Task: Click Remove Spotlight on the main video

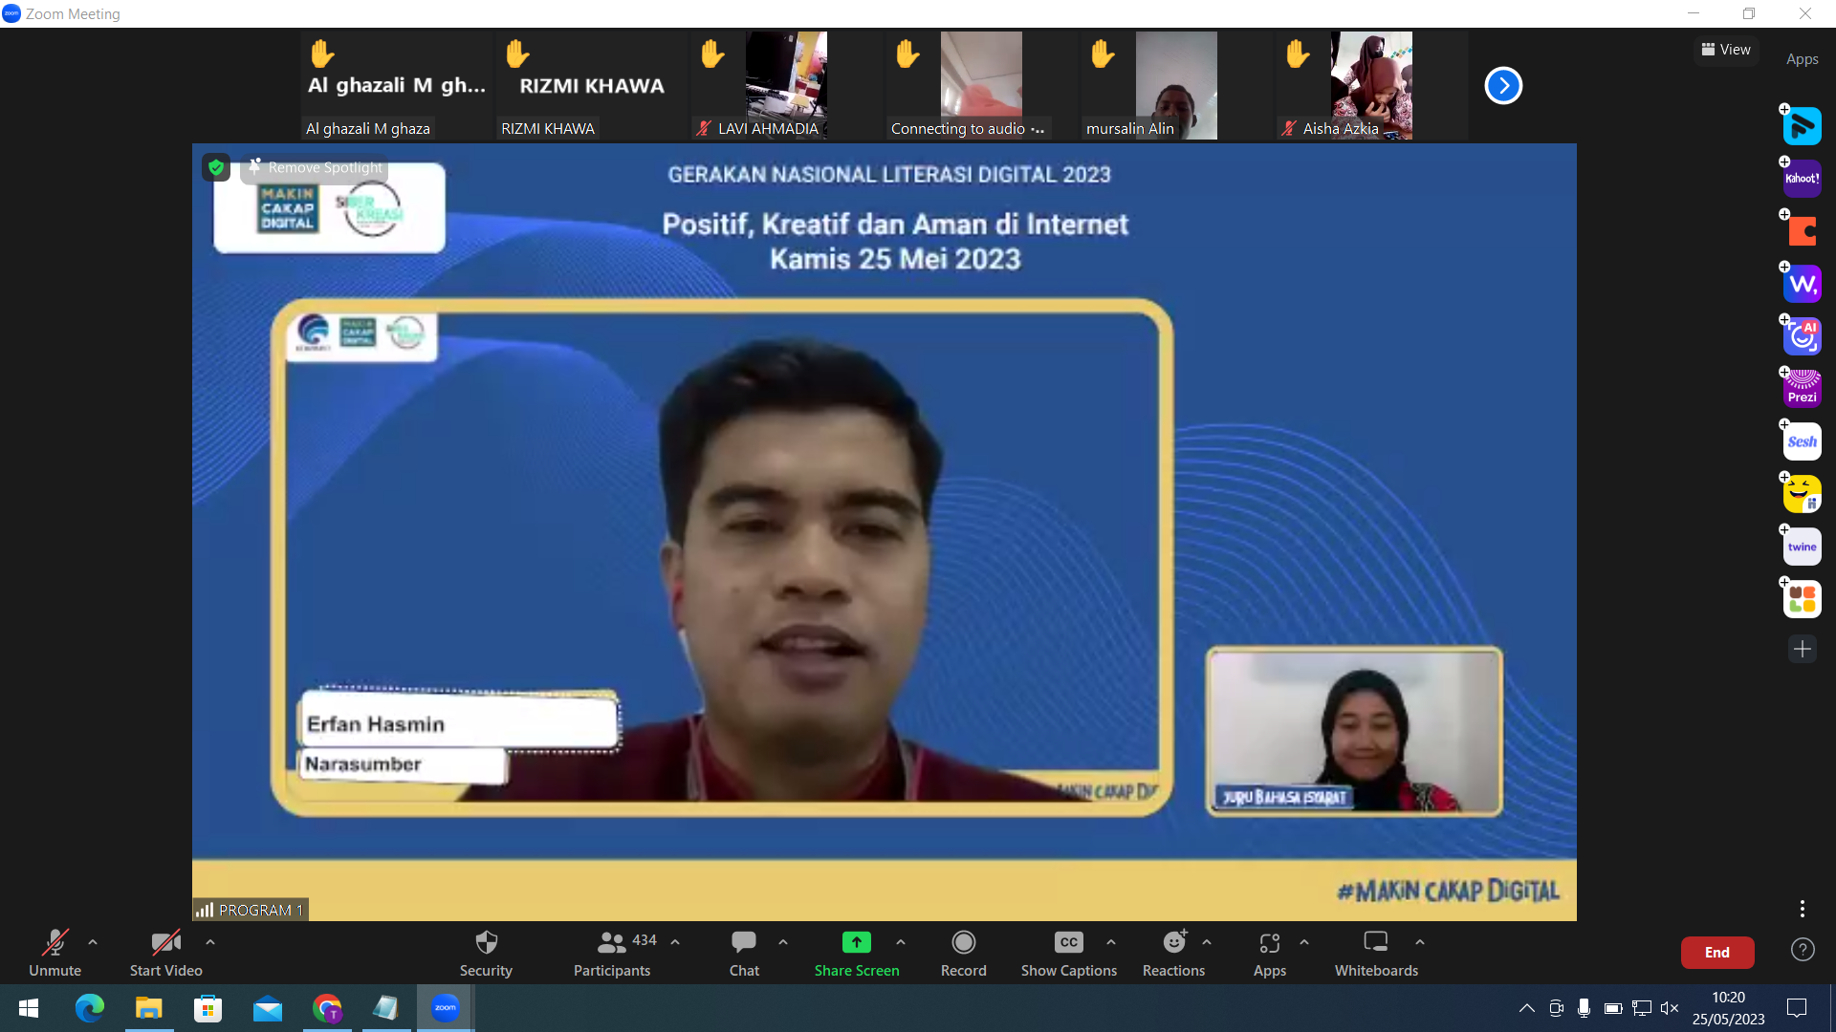Action: 316,167
